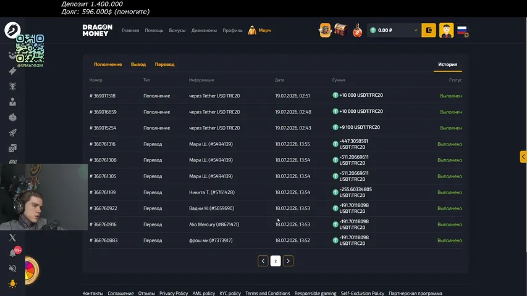The width and height of the screenshot is (527, 296).
Task: Click the Tether coin icon in balance
Action: [x=373, y=30]
